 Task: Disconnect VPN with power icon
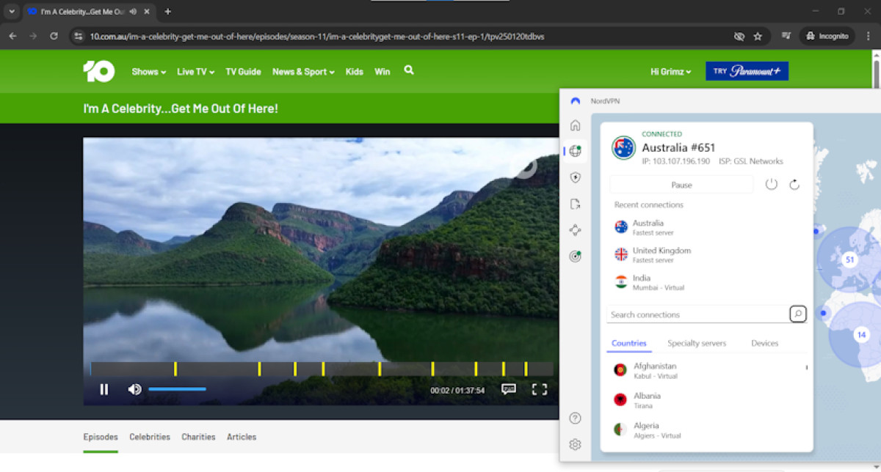click(771, 184)
